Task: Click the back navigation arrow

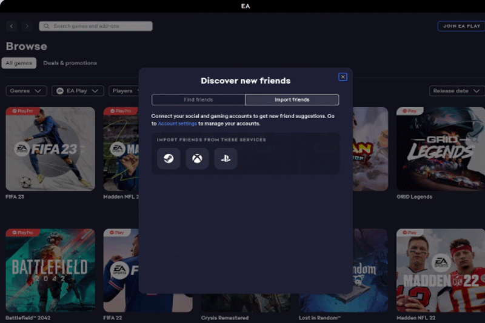Action: pyautogui.click(x=12, y=26)
